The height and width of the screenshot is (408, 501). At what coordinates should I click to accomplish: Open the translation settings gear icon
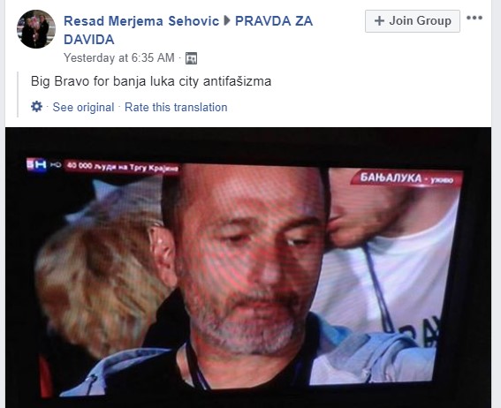click(x=36, y=107)
